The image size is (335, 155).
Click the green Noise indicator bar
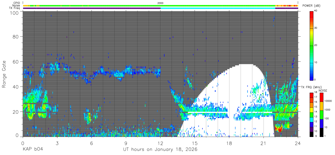click(158, 5)
